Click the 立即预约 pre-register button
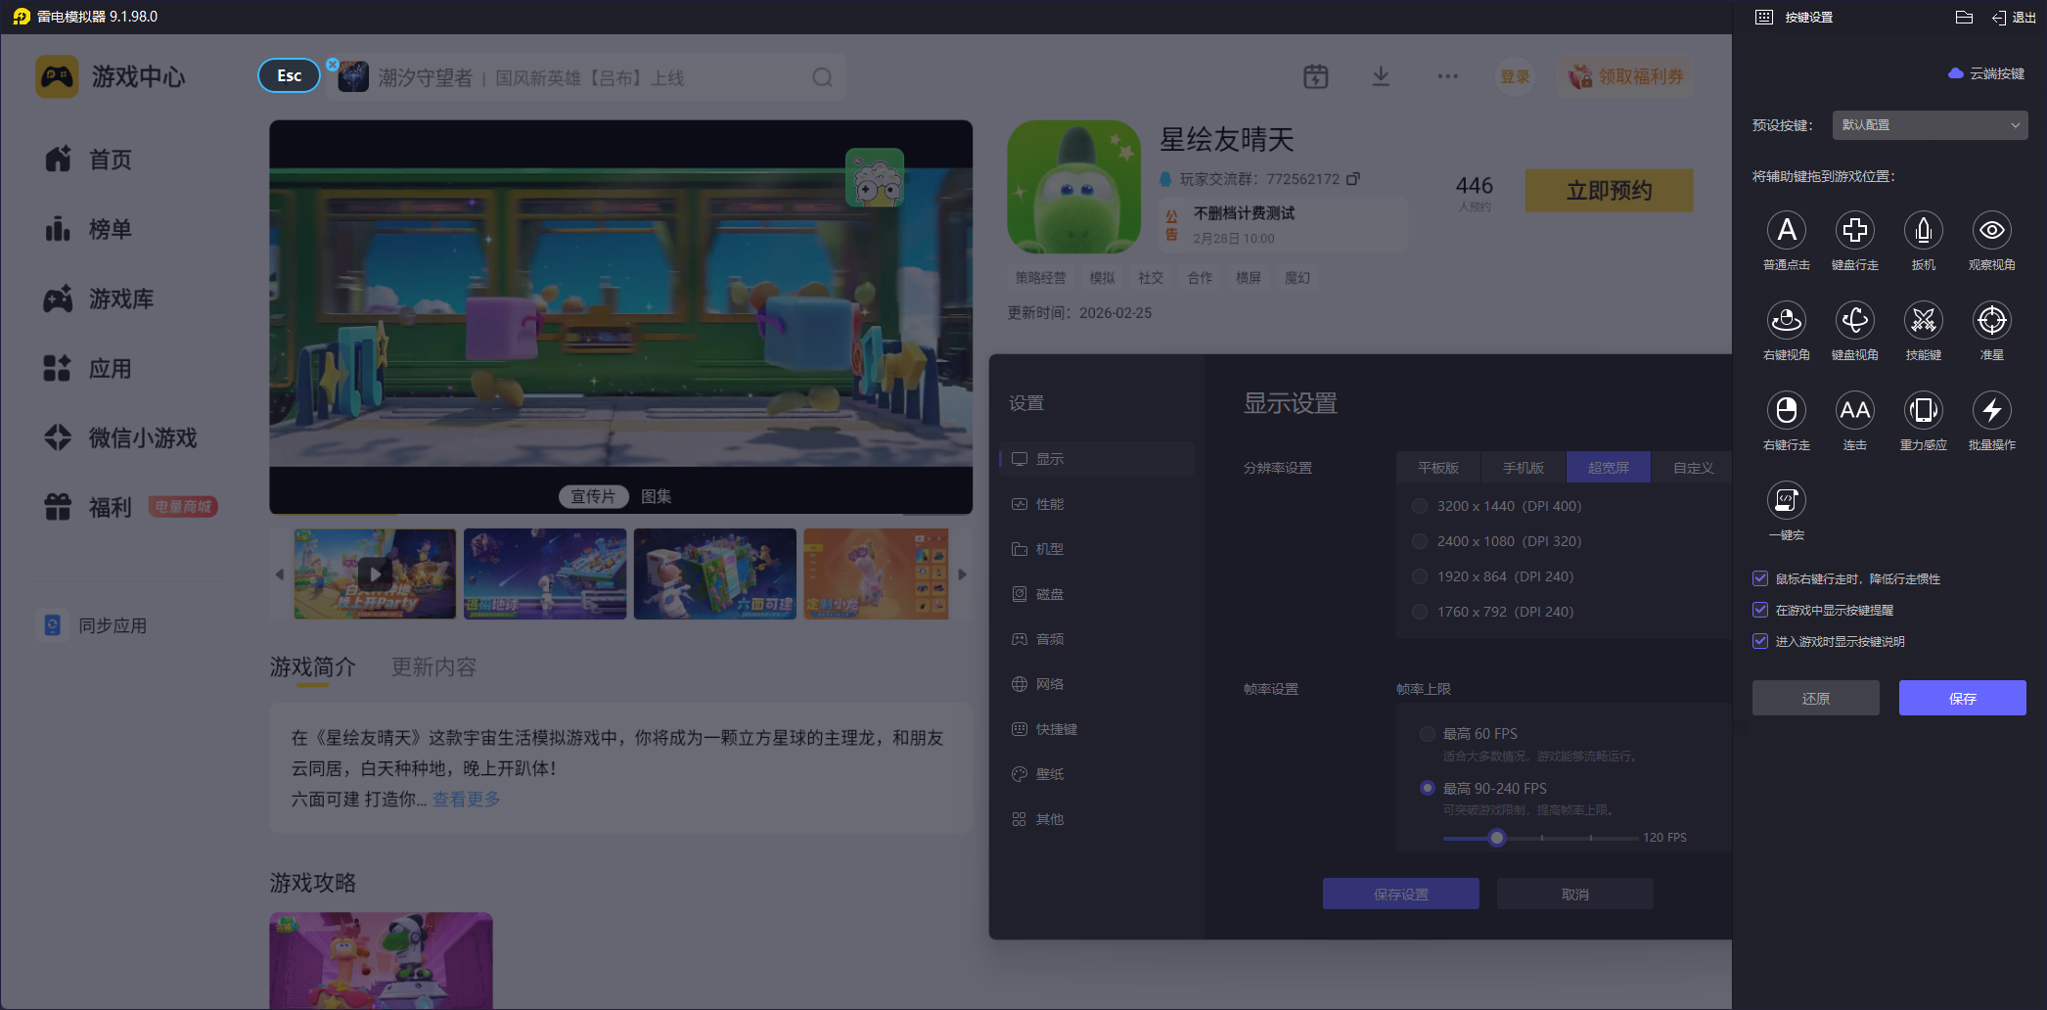This screenshot has height=1010, width=2047. [1610, 190]
